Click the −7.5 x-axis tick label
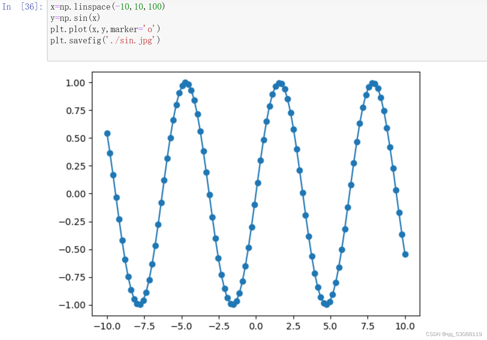Screen dimensions: 487x340 coord(144,326)
